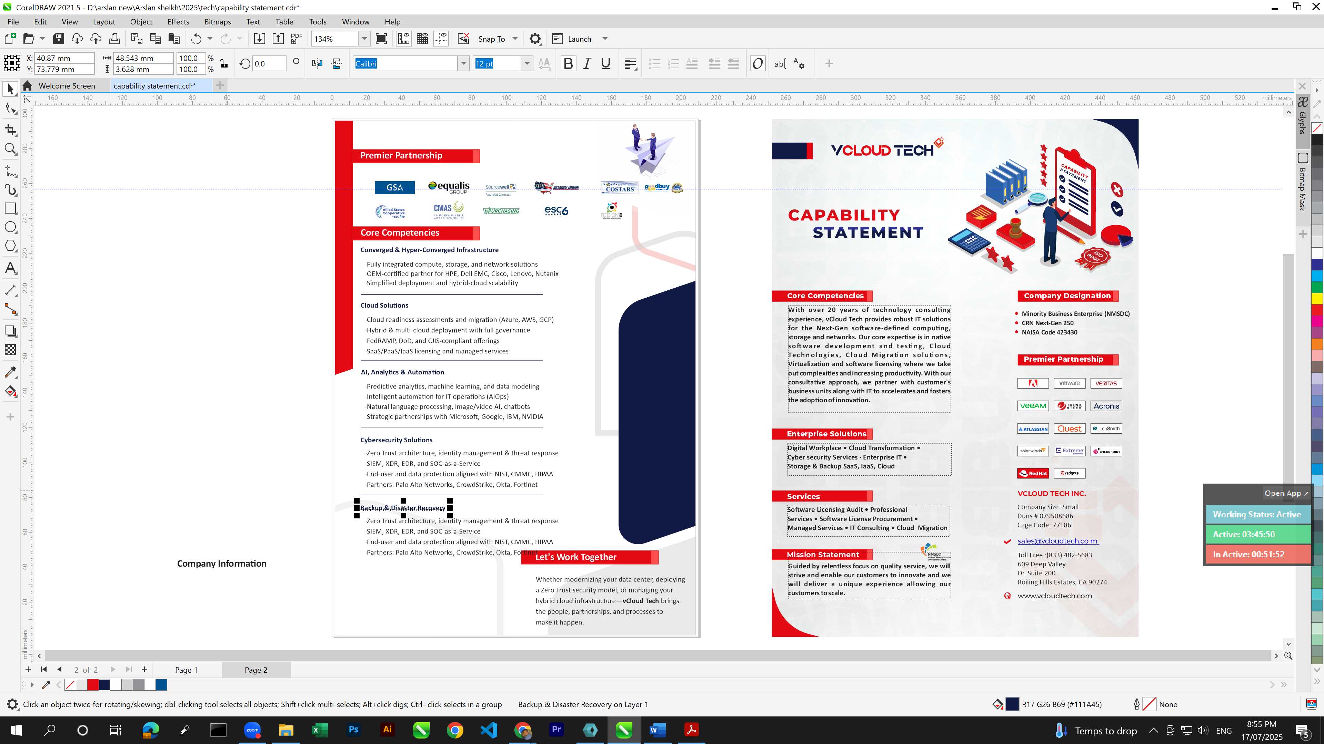Click no-color swatch in document palette

[70, 684]
